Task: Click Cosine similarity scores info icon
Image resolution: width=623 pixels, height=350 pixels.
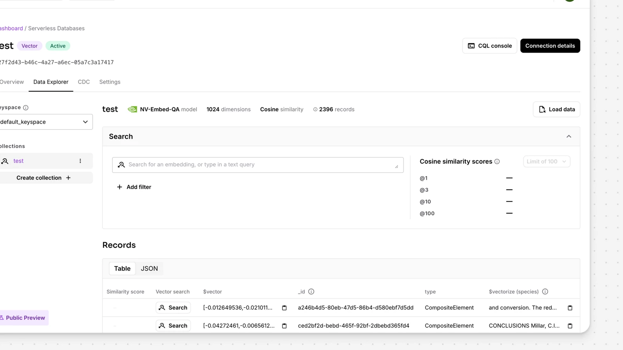Action: [497, 161]
